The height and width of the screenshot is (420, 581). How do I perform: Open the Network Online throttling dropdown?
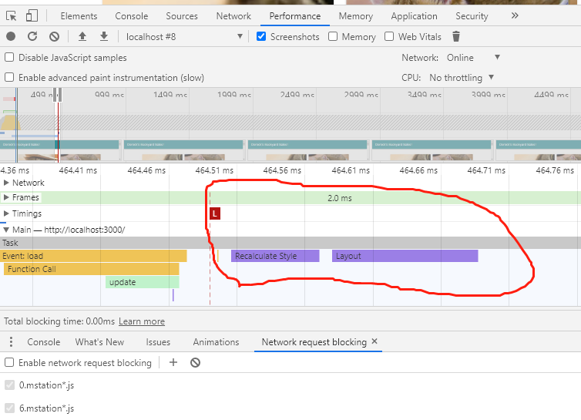tap(474, 58)
